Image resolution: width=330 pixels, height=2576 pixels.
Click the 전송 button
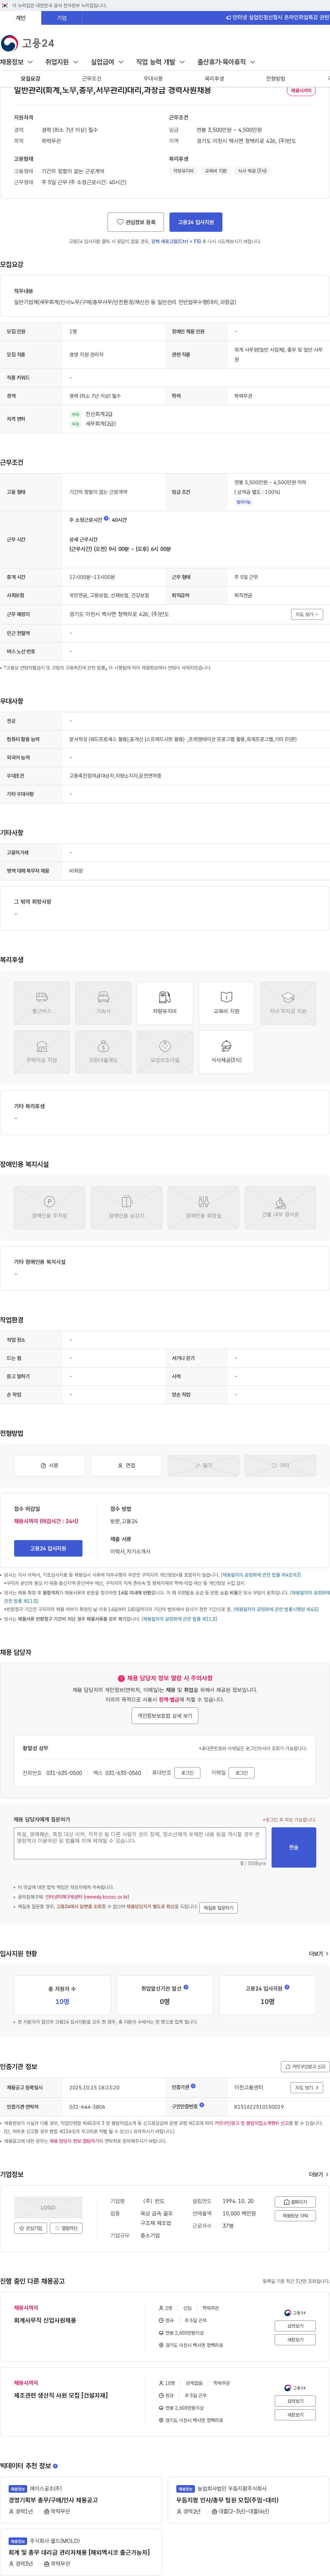point(294,1847)
